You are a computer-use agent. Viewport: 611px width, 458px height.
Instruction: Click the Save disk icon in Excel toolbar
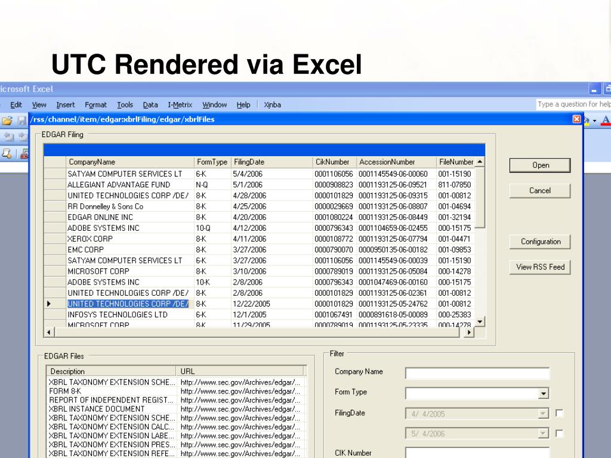pyautogui.click(x=22, y=120)
